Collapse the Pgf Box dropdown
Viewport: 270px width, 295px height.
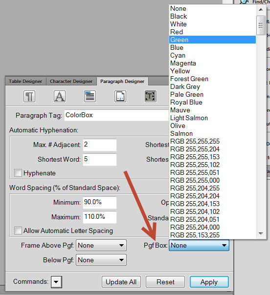pyautogui.click(x=199, y=245)
